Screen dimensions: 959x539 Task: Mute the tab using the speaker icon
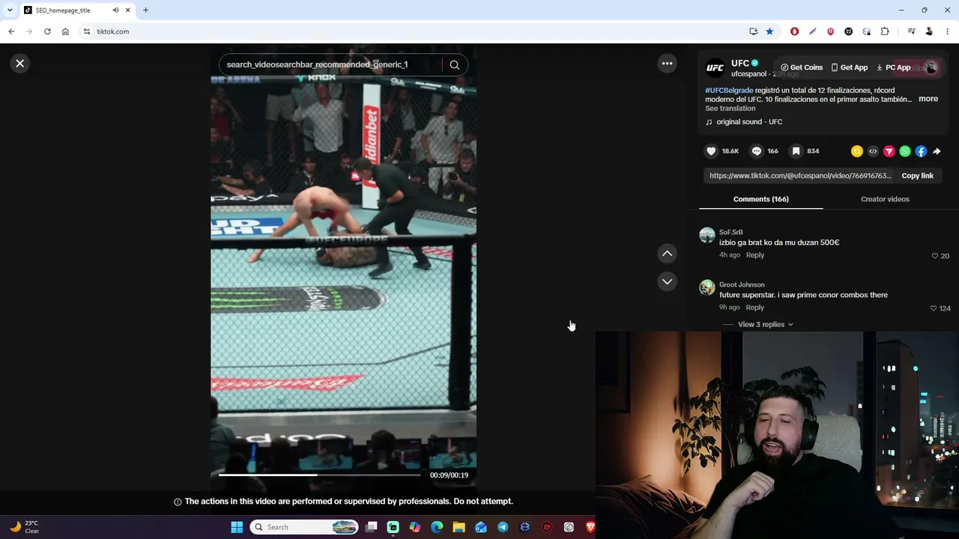point(115,10)
